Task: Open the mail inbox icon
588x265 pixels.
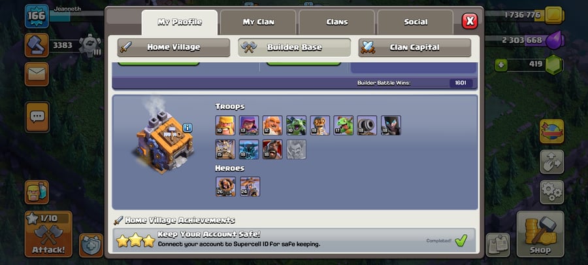Action: coord(37,74)
